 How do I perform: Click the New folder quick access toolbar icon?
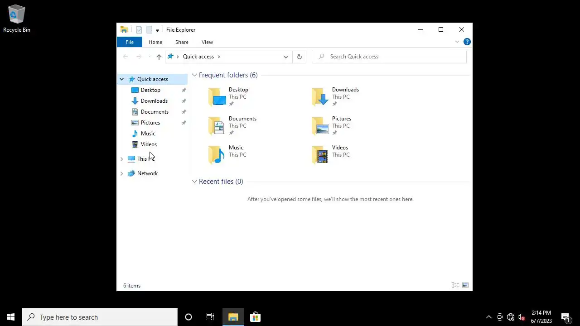pos(149,30)
